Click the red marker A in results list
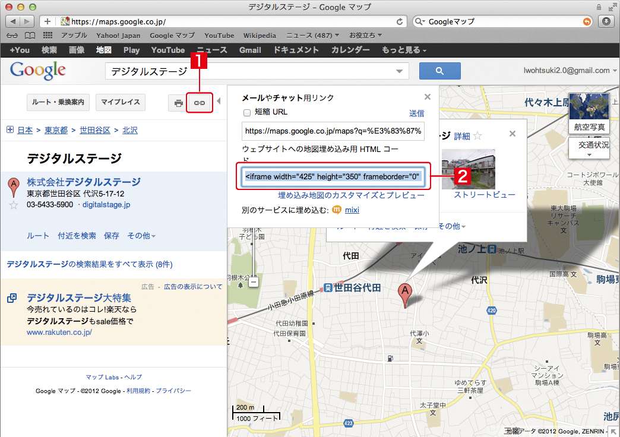The image size is (620, 437). coord(14,187)
